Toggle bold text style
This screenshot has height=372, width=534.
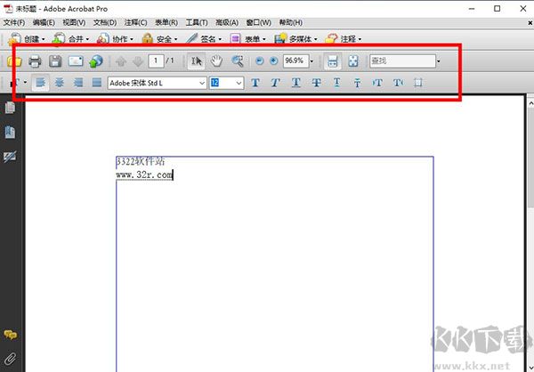(255, 83)
